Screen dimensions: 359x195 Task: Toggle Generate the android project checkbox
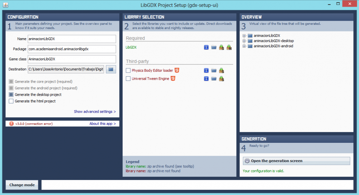(x=11, y=88)
